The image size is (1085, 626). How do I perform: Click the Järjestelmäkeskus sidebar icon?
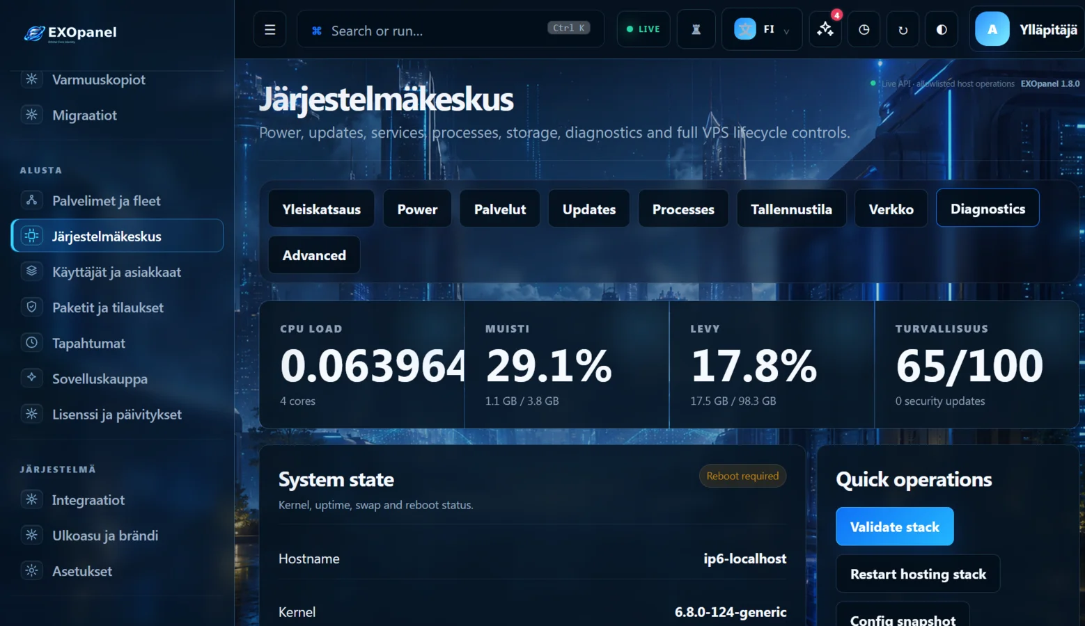(x=31, y=236)
